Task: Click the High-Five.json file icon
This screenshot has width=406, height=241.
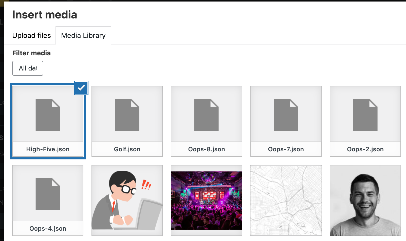Action: 48,115
